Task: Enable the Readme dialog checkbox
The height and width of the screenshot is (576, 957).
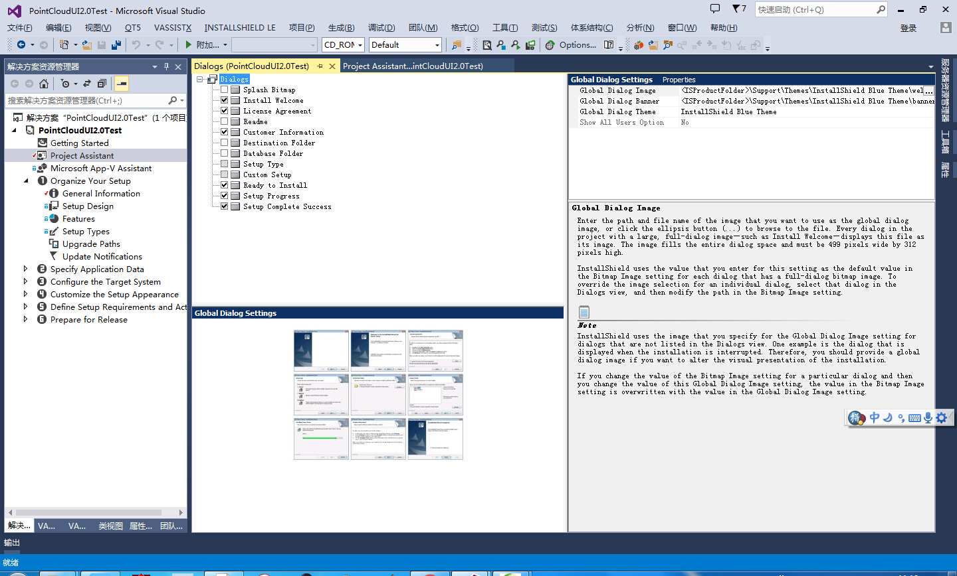Action: [x=225, y=121]
